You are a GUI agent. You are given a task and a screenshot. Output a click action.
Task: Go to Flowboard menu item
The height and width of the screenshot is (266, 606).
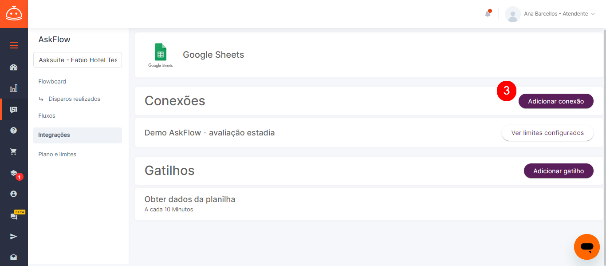click(52, 82)
